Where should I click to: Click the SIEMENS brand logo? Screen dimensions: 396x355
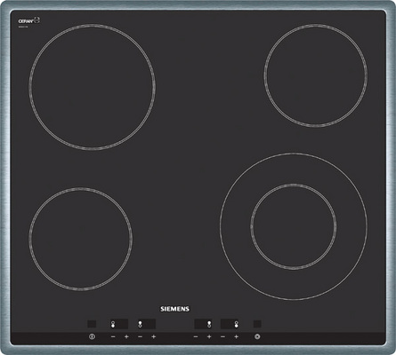click(x=174, y=309)
